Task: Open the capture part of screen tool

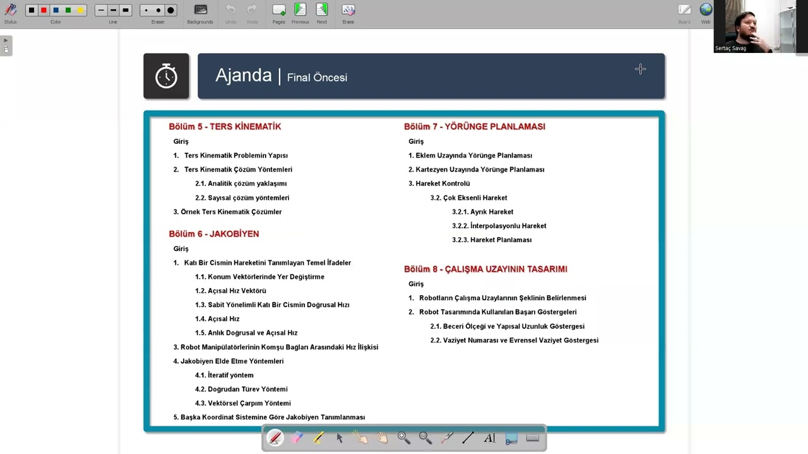Action: [511, 438]
